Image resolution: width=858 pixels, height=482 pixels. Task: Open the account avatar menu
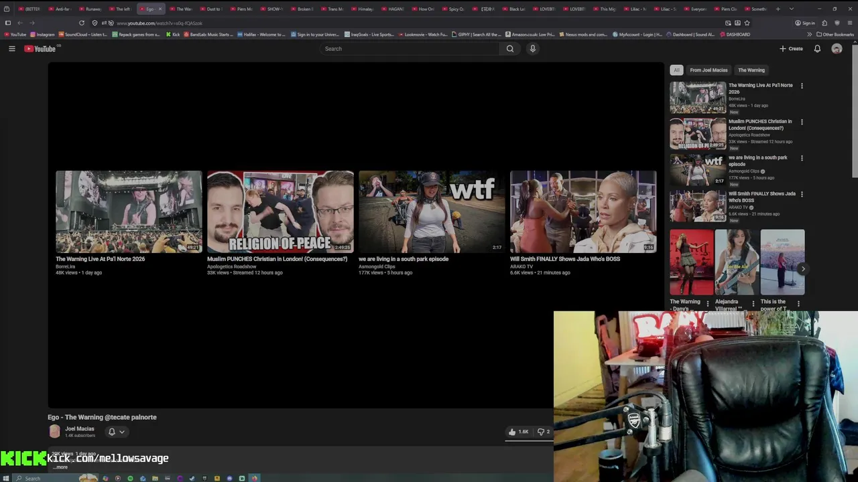837,48
